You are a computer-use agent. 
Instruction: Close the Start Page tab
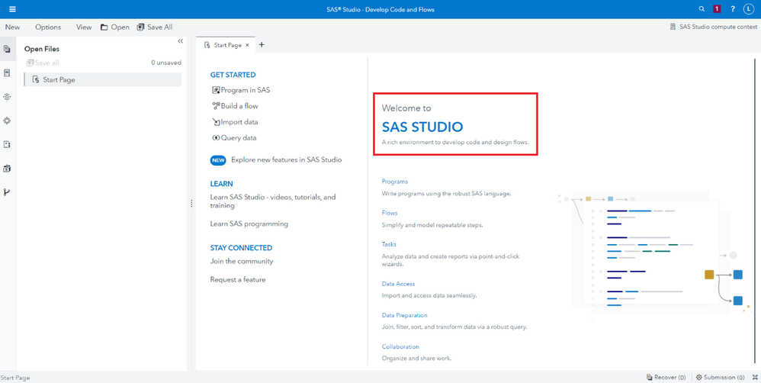click(247, 45)
